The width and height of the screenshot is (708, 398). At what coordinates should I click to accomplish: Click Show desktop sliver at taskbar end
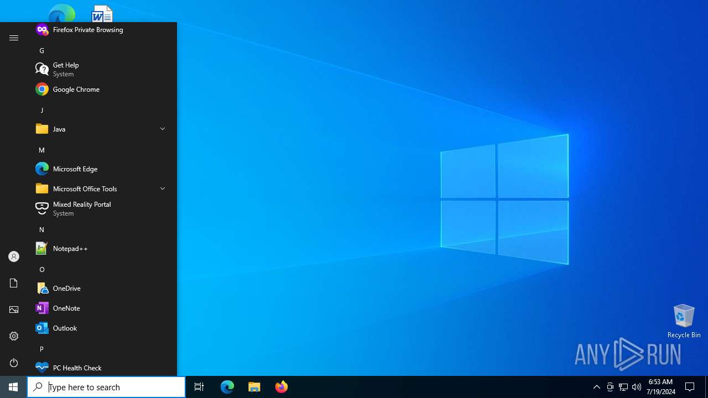(x=706, y=387)
